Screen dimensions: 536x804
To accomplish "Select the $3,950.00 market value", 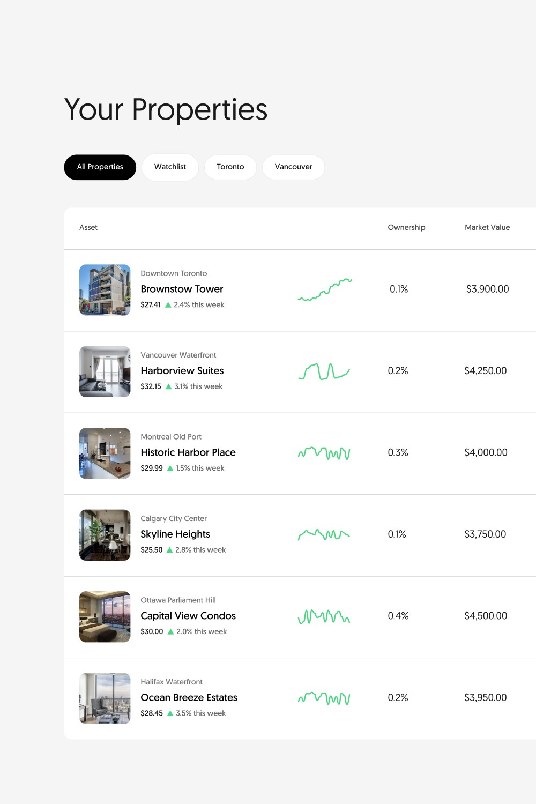I will (486, 698).
